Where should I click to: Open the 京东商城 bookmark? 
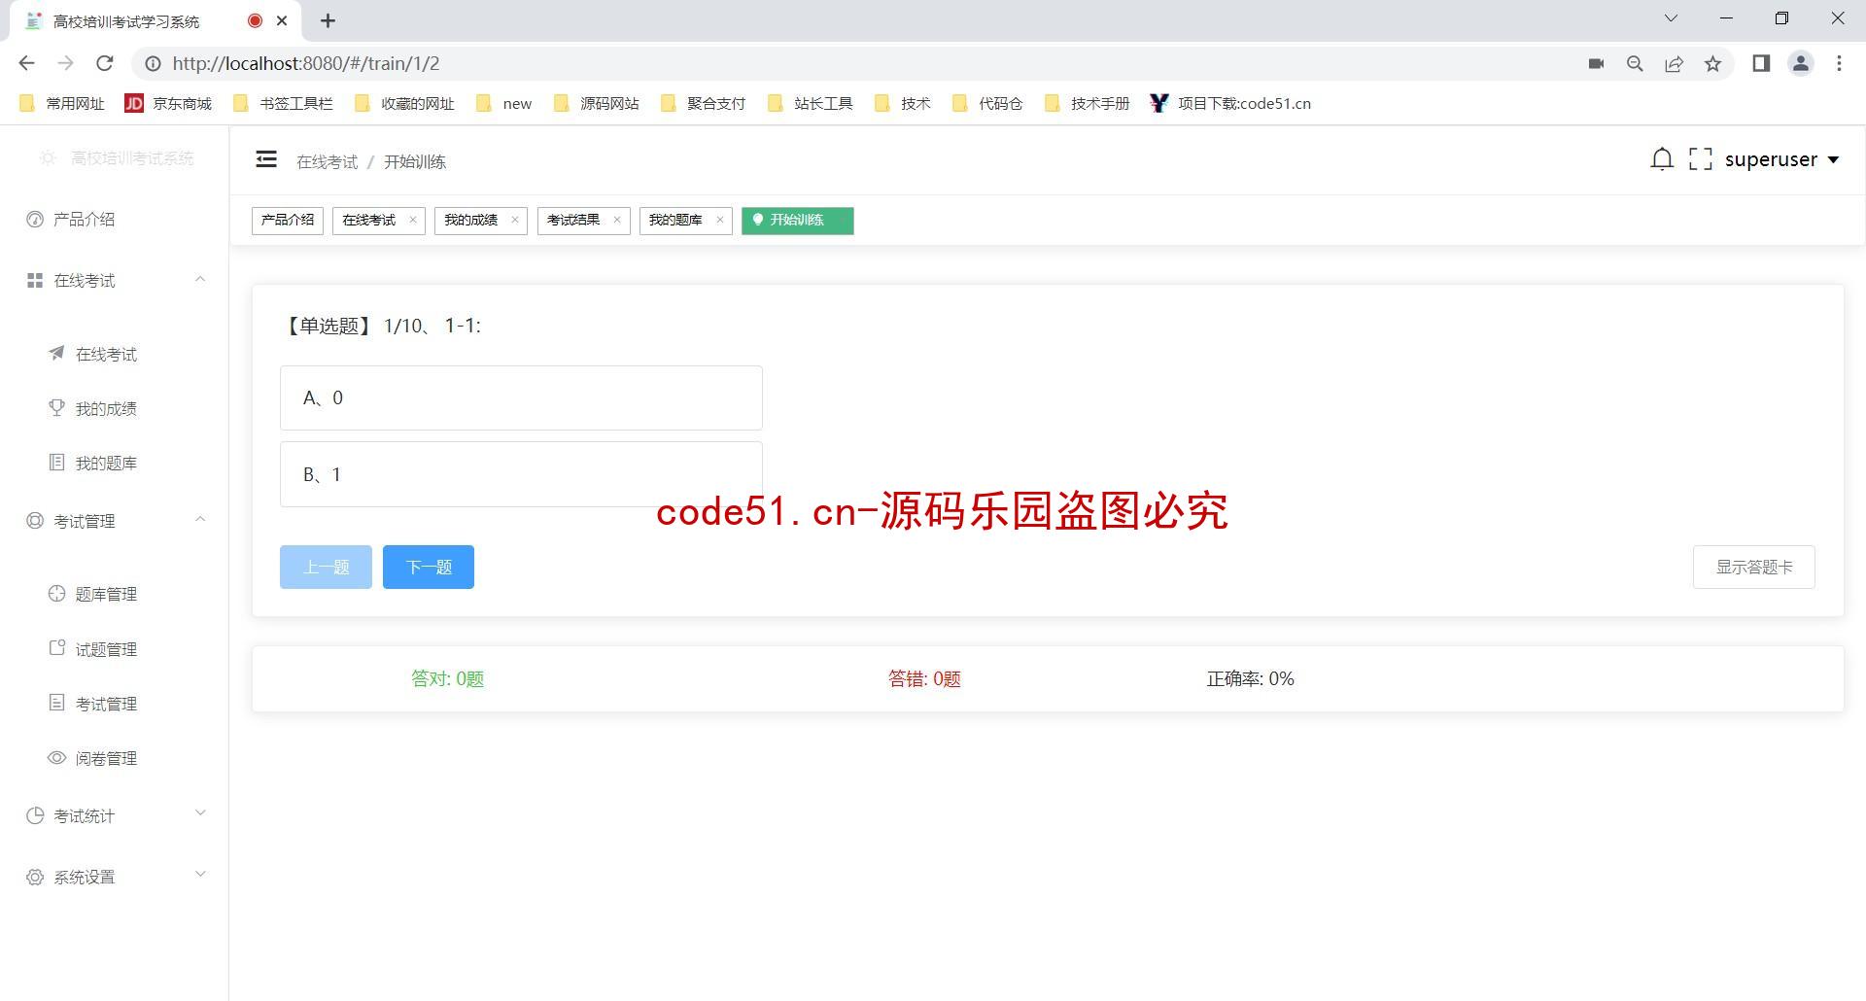coord(168,103)
